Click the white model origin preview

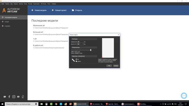click(108, 48)
